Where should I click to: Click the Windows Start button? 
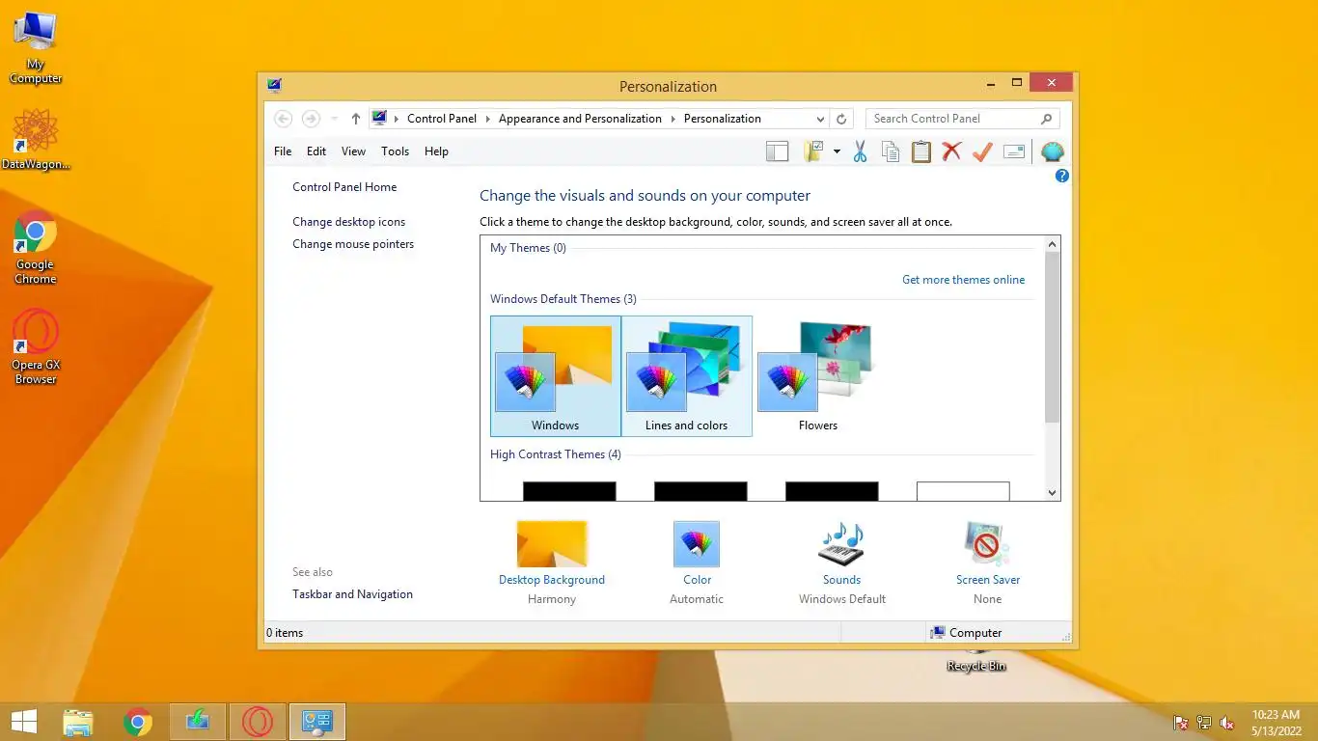(23, 722)
